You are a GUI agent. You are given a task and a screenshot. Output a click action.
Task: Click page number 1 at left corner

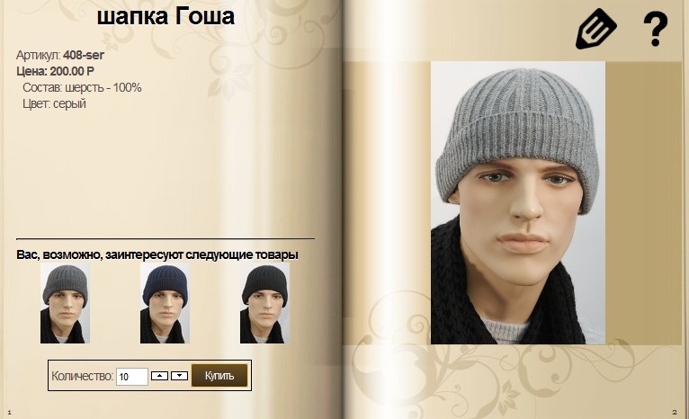coord(9,412)
